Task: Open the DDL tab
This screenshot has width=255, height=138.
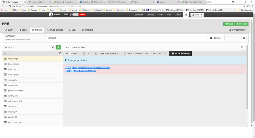Action: [x=86, y=54]
